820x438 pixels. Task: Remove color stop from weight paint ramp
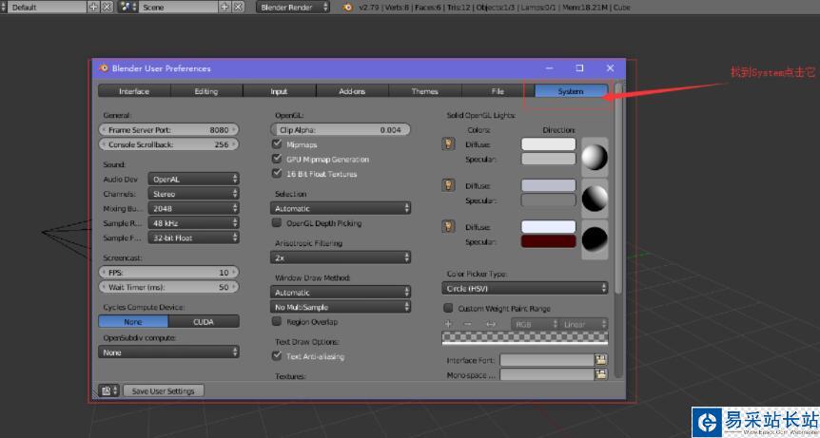468,324
